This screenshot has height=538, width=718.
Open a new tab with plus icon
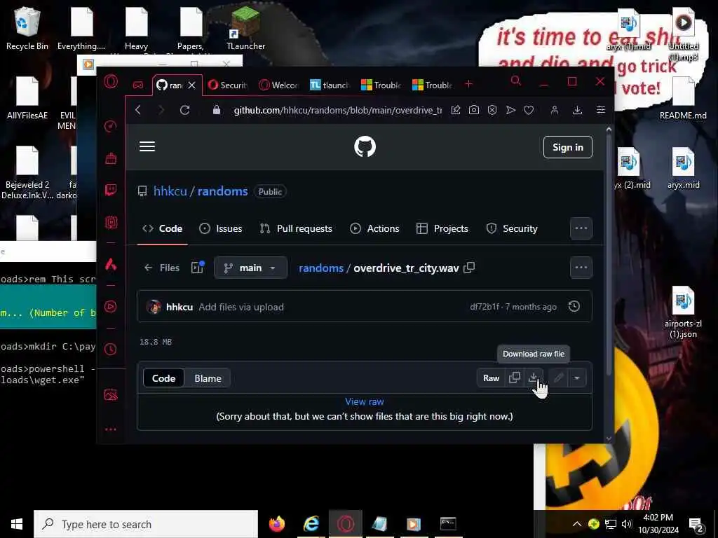pos(468,84)
